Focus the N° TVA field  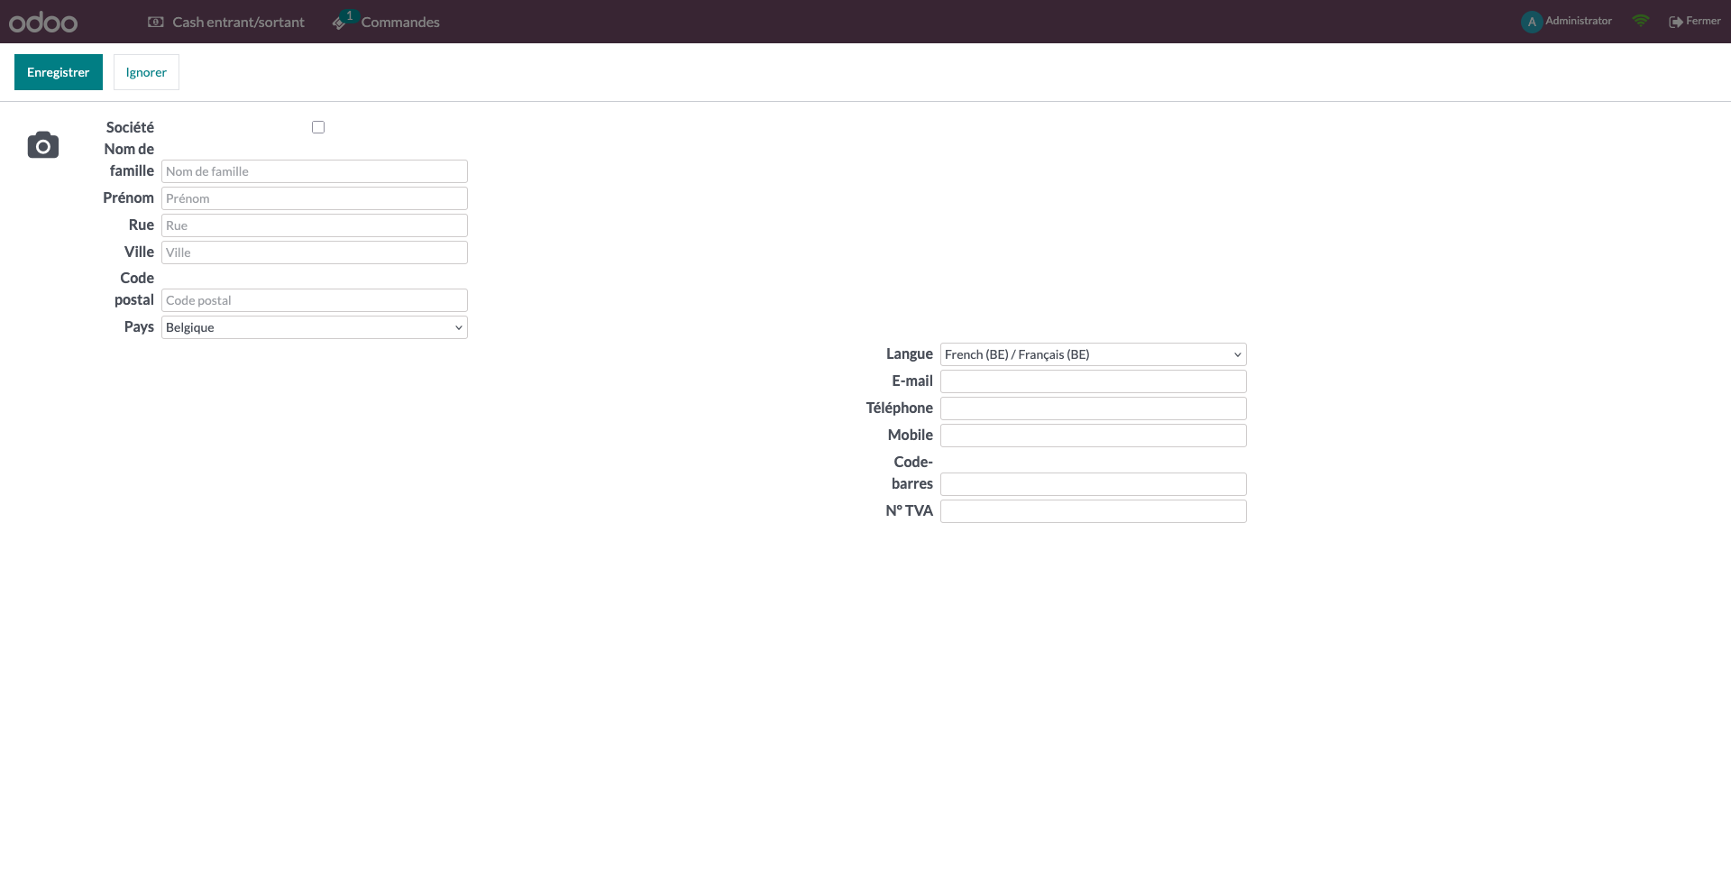pos(1093,511)
